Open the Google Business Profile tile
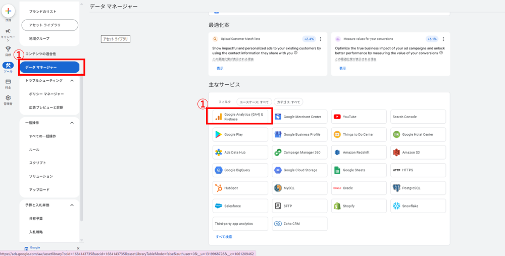 [299, 134]
